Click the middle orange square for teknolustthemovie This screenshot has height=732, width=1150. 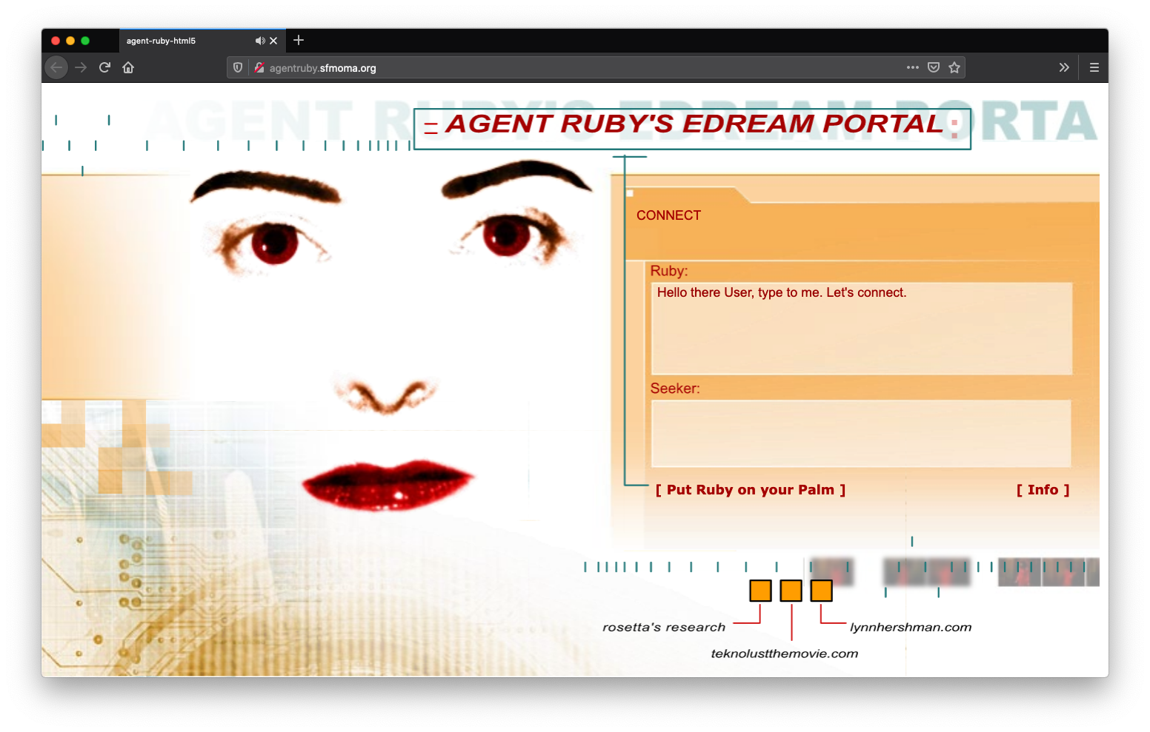click(x=791, y=591)
